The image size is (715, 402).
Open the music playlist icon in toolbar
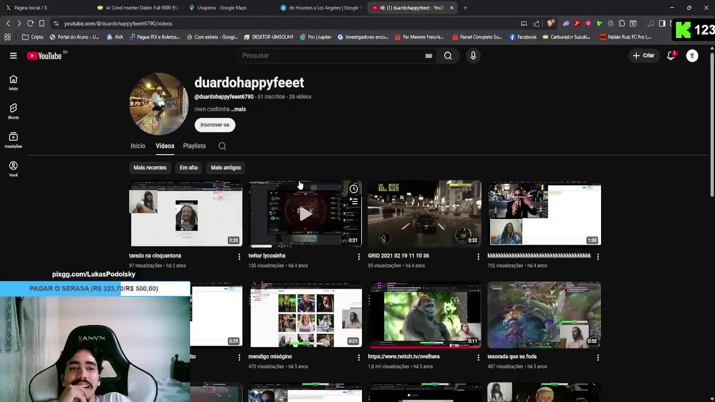coord(651,23)
